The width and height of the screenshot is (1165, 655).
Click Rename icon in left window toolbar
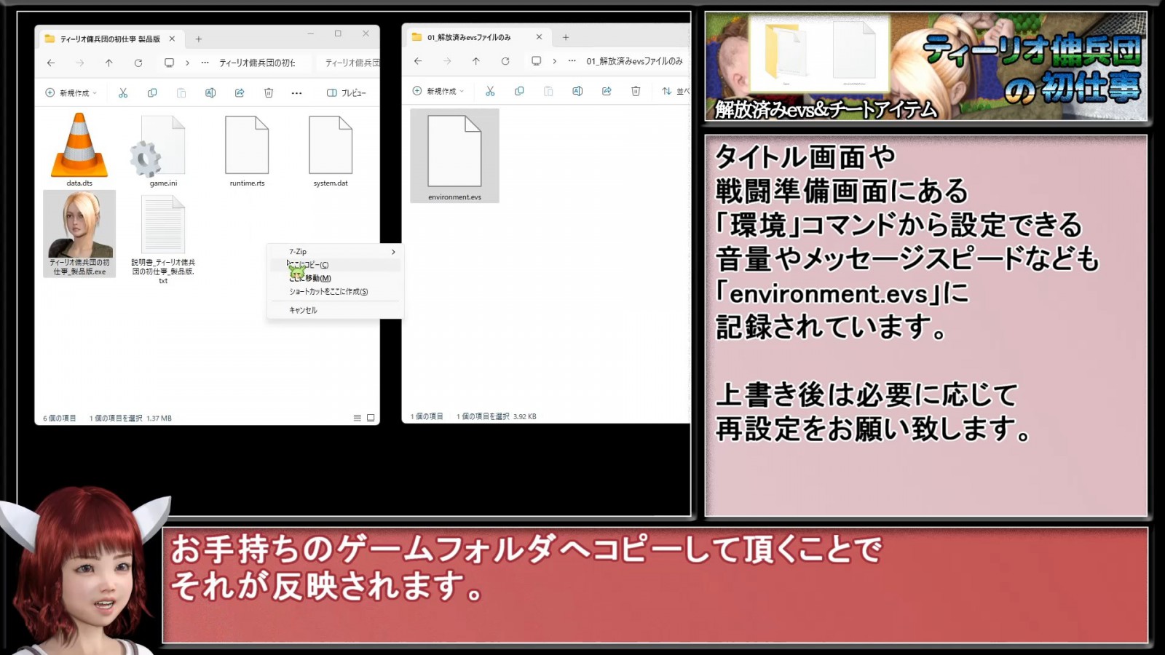(x=210, y=92)
